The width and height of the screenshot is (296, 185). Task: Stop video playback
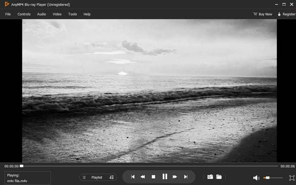tap(153, 177)
